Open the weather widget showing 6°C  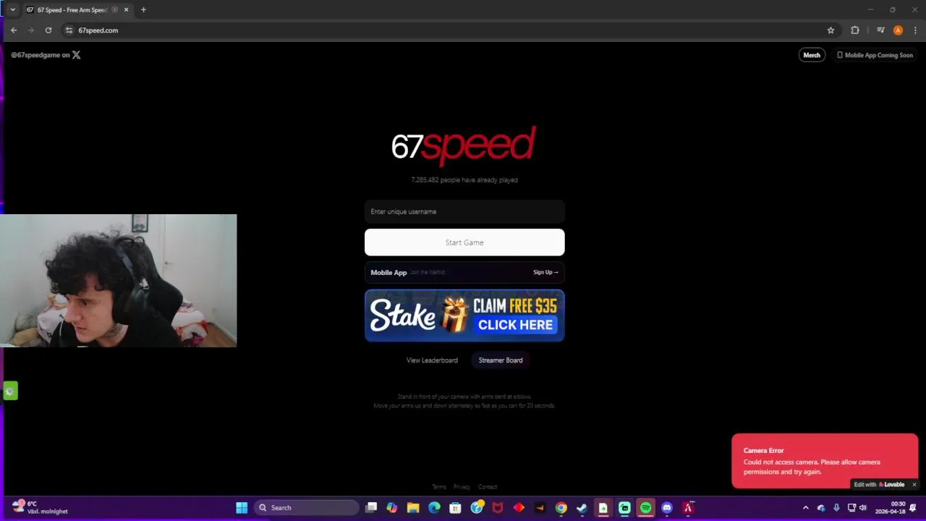pyautogui.click(x=41, y=507)
